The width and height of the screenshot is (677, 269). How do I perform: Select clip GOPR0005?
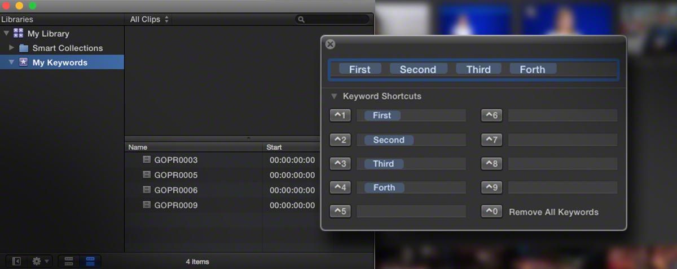pos(176,175)
